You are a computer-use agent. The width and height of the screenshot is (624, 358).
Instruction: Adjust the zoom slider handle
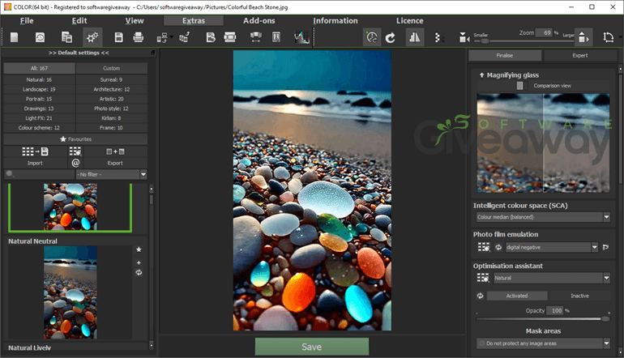[x=485, y=41]
